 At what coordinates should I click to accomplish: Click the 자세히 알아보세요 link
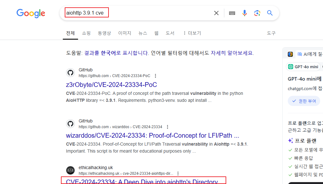[232, 53]
